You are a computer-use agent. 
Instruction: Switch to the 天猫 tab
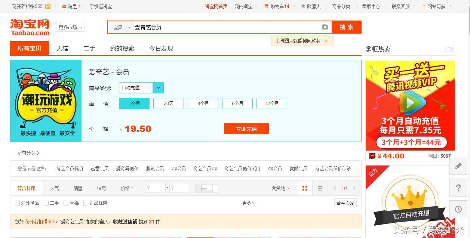[x=62, y=48]
